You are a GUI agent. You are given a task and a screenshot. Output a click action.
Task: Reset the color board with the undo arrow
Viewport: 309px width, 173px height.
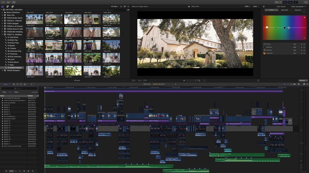304,12
